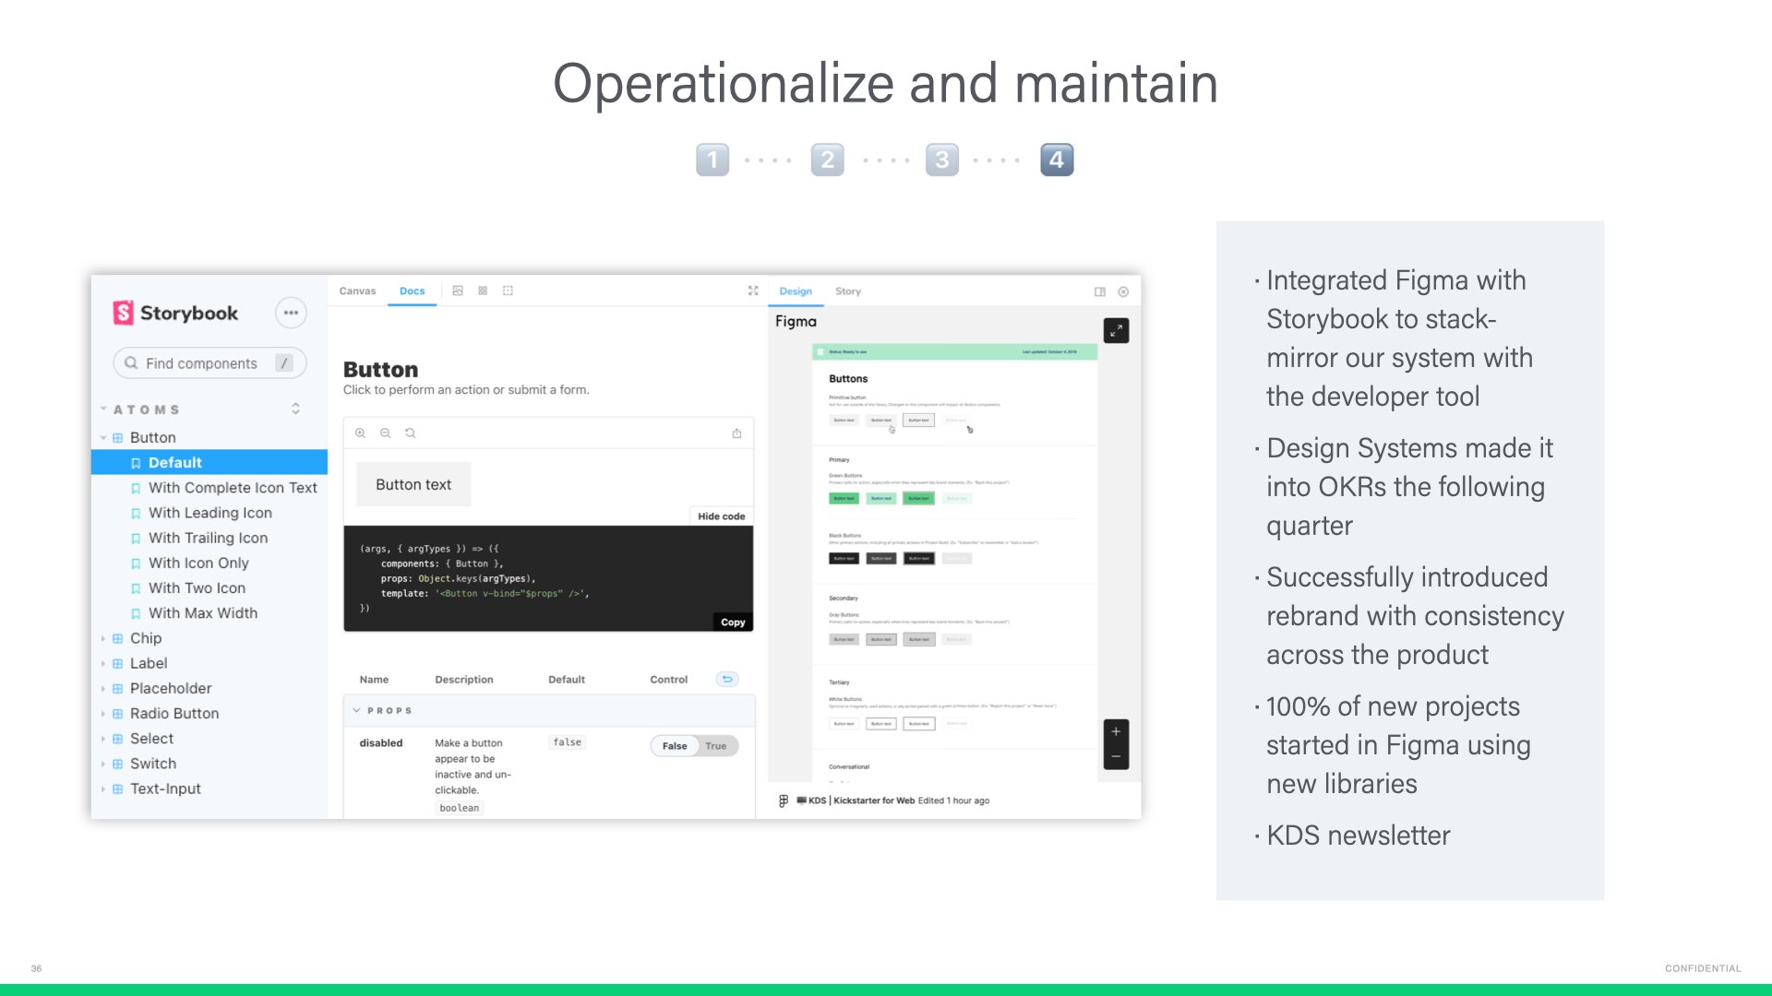Open With Complete Icon Text story
1772x996 pixels.
(233, 488)
